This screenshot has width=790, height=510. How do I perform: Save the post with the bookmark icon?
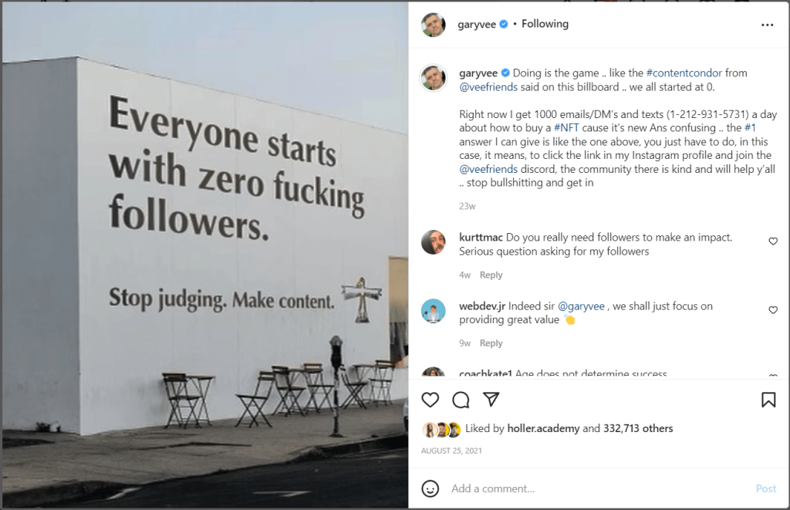tap(769, 398)
